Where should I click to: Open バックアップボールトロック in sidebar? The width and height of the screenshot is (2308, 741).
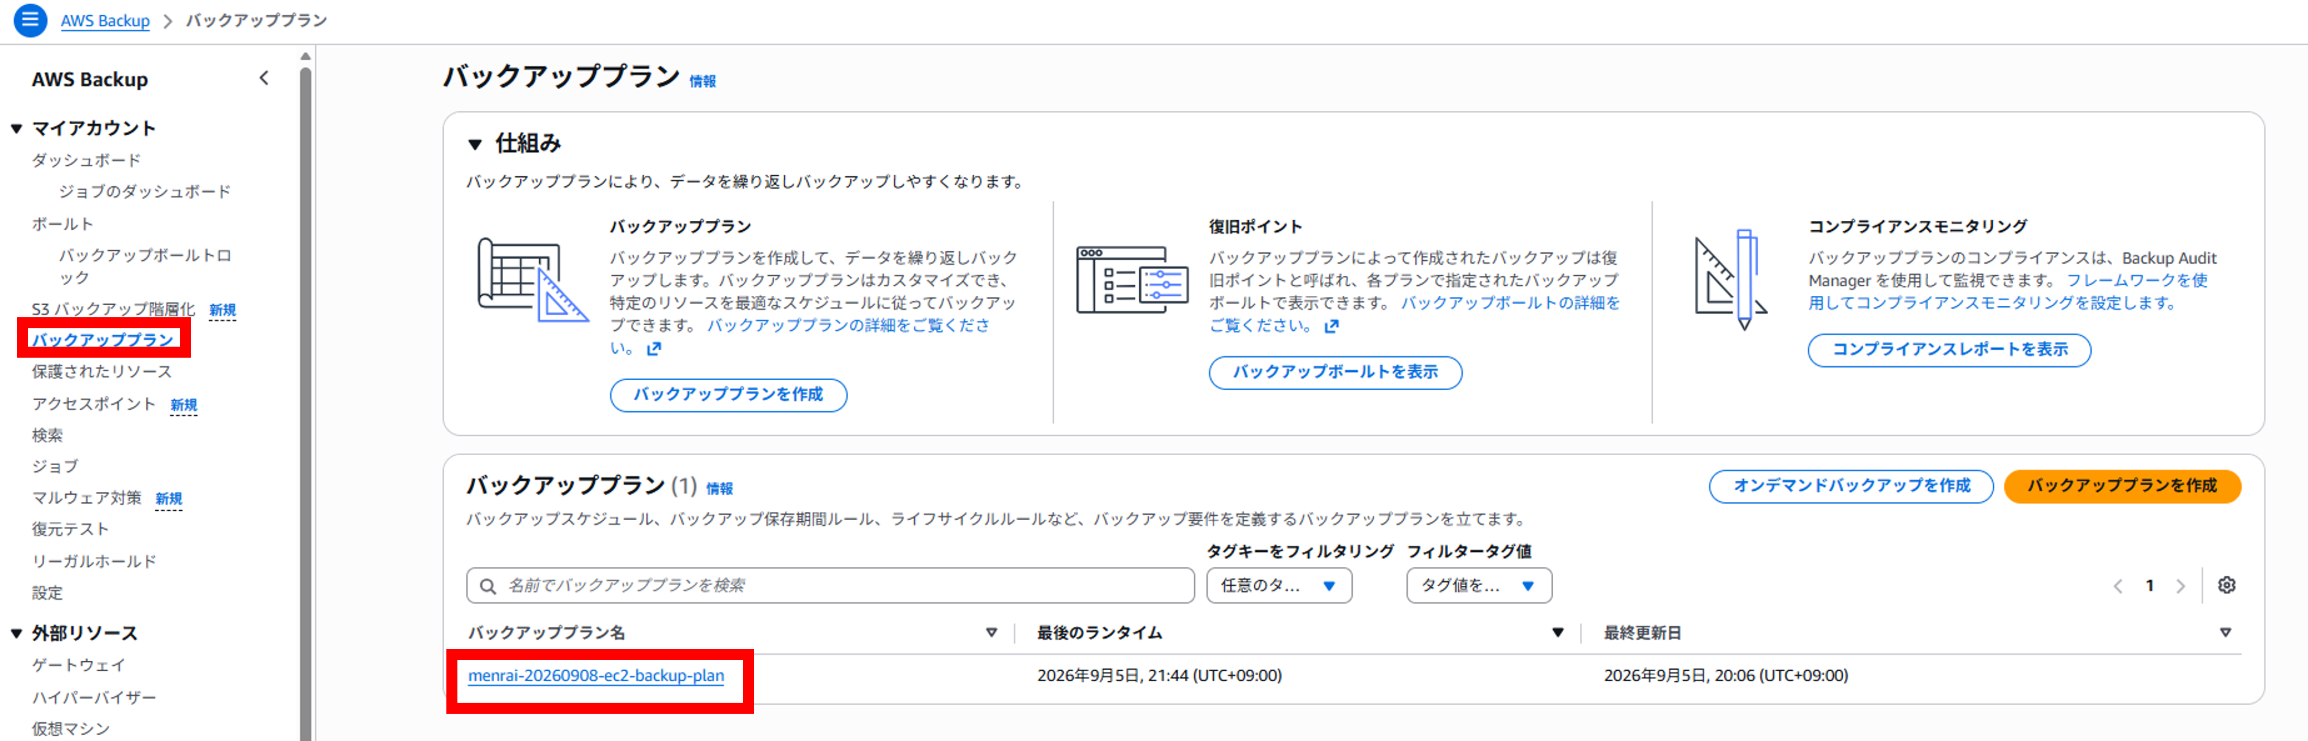[x=145, y=266]
